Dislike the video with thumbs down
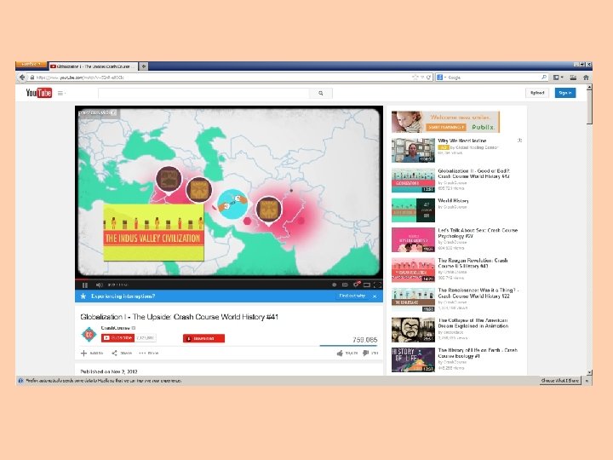613x460 pixels. [x=370, y=354]
